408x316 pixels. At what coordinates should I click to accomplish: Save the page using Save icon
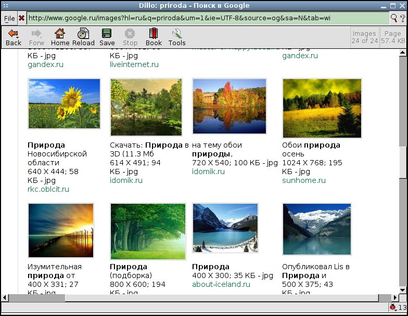(107, 37)
